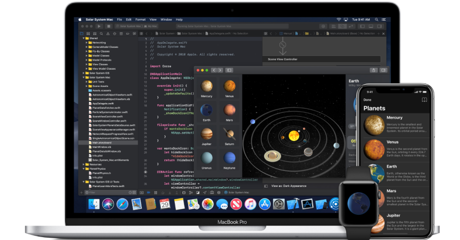460x240 pixels.
Task: Toggle breakpoints activation in debug bar
Action: (x=148, y=193)
